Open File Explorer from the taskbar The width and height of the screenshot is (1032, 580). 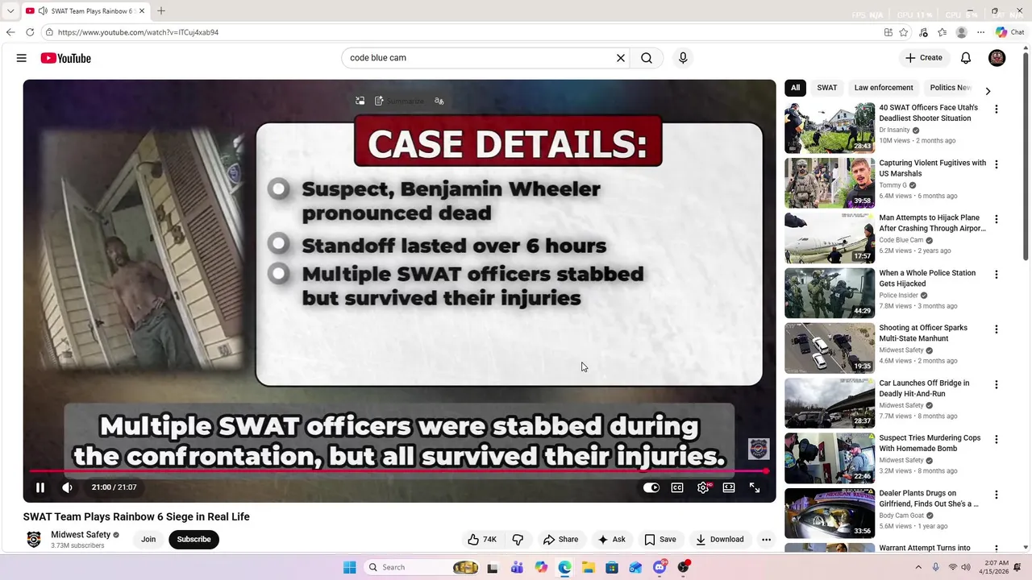point(589,567)
